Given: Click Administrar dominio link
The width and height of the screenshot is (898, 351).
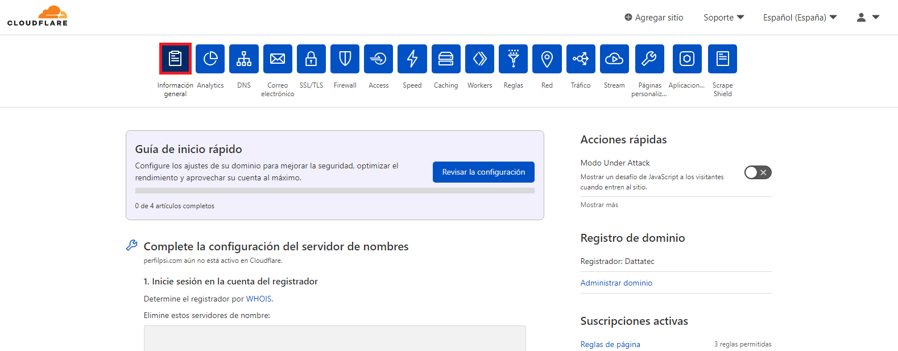Looking at the screenshot, I should (616, 283).
